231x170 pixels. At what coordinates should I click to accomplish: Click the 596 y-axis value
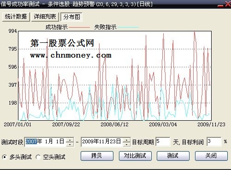(12, 67)
